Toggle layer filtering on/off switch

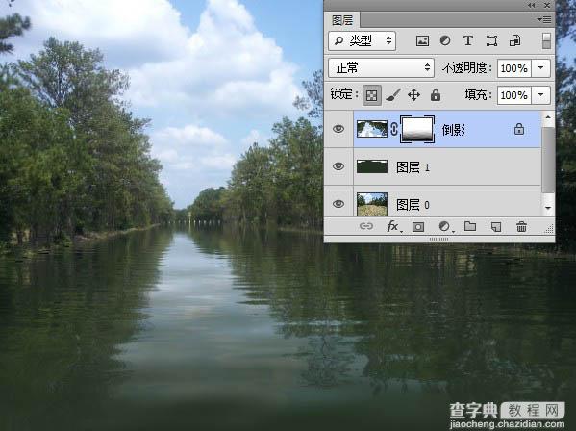coord(546,40)
